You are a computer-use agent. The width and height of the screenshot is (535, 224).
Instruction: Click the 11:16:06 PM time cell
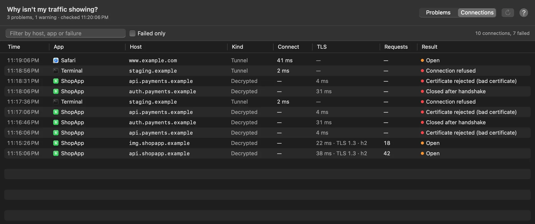(23, 133)
